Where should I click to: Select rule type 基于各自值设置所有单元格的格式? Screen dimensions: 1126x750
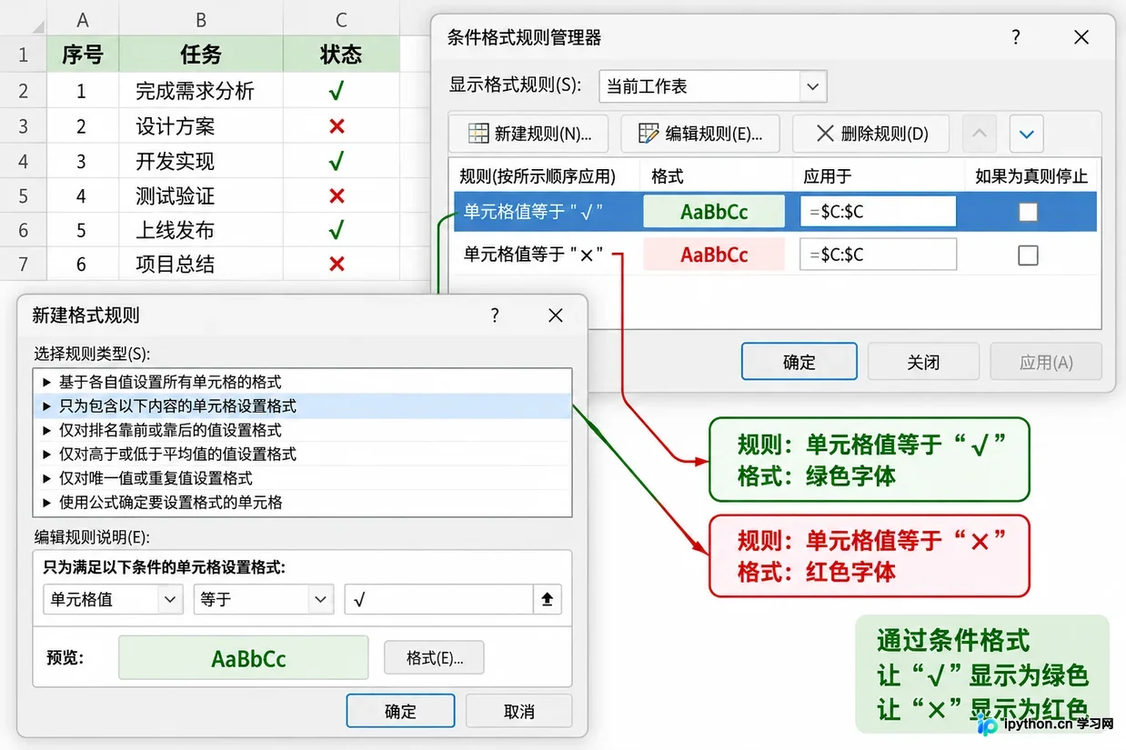pos(303,382)
